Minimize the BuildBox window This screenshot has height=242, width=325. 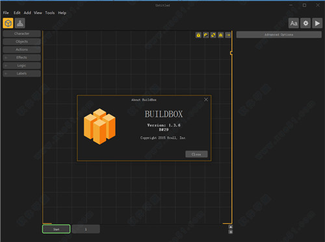coord(291,5)
